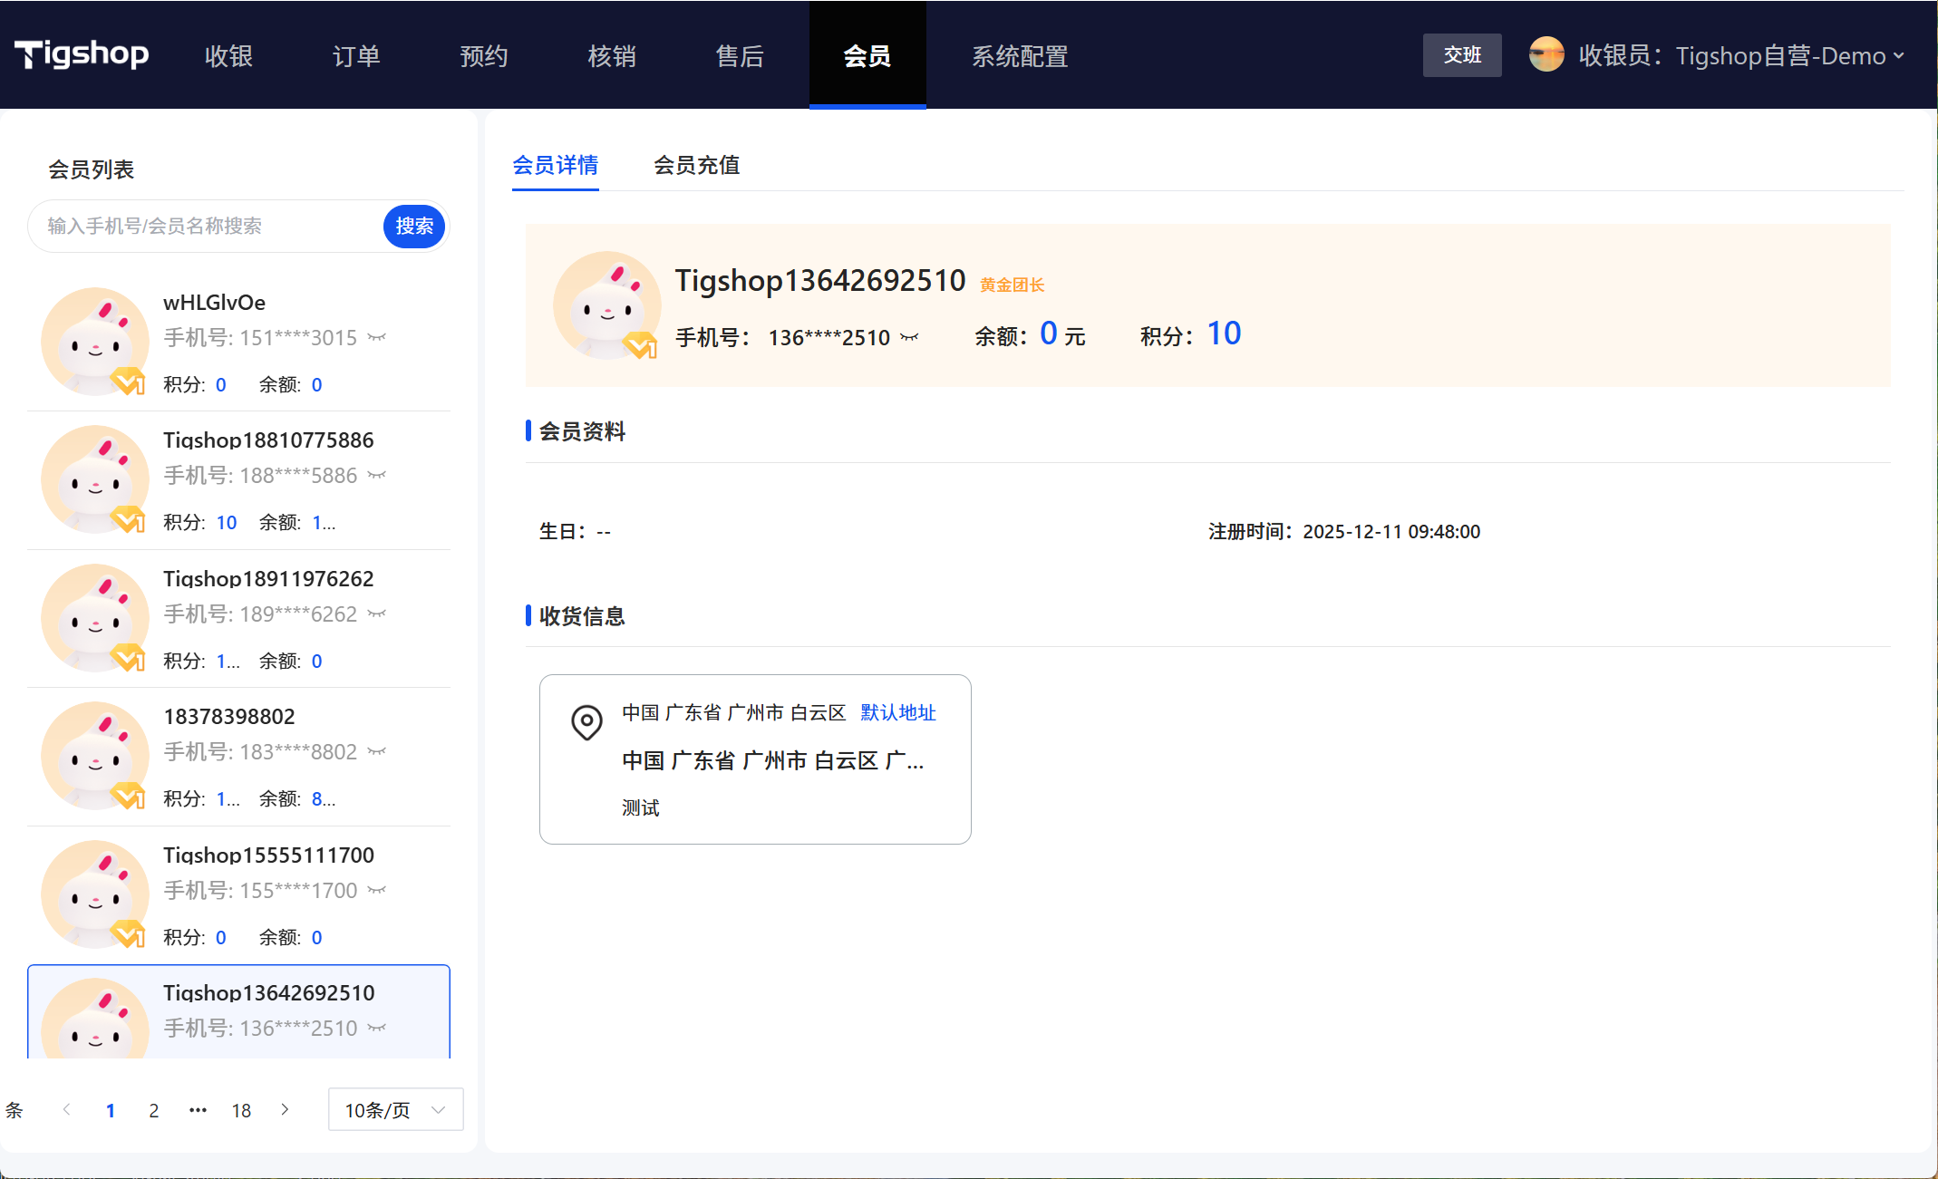Go to next page of member list
1938x1179 pixels.
[x=285, y=1109]
